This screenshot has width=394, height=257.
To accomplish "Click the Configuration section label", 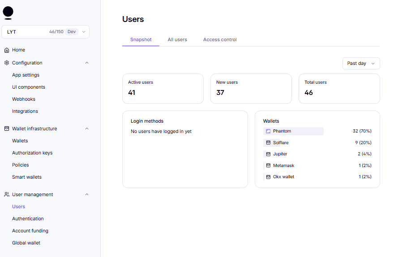I will 27,63.
